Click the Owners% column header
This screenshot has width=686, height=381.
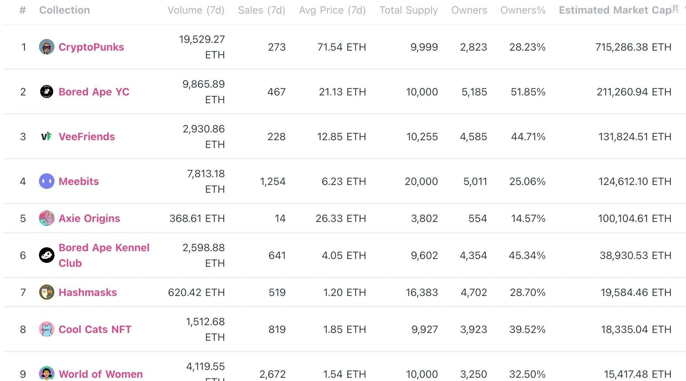pos(522,10)
